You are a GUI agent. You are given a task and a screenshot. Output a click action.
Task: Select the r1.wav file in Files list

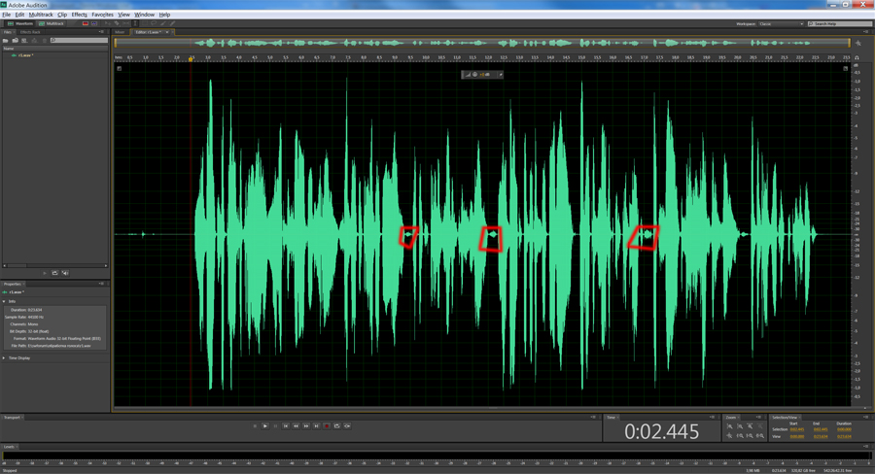point(25,55)
